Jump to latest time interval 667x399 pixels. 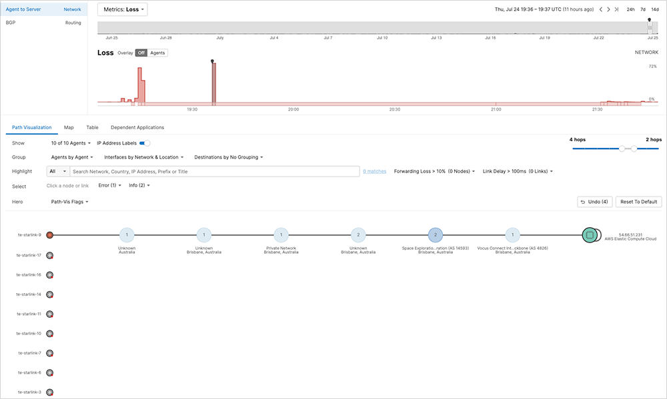[x=616, y=9]
